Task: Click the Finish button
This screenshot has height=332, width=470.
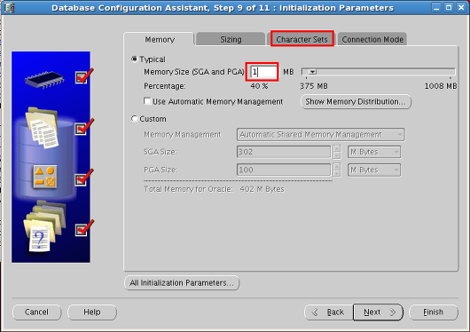Action: pos(433,312)
